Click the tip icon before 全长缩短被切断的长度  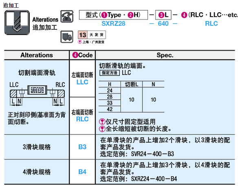[102, 129]
